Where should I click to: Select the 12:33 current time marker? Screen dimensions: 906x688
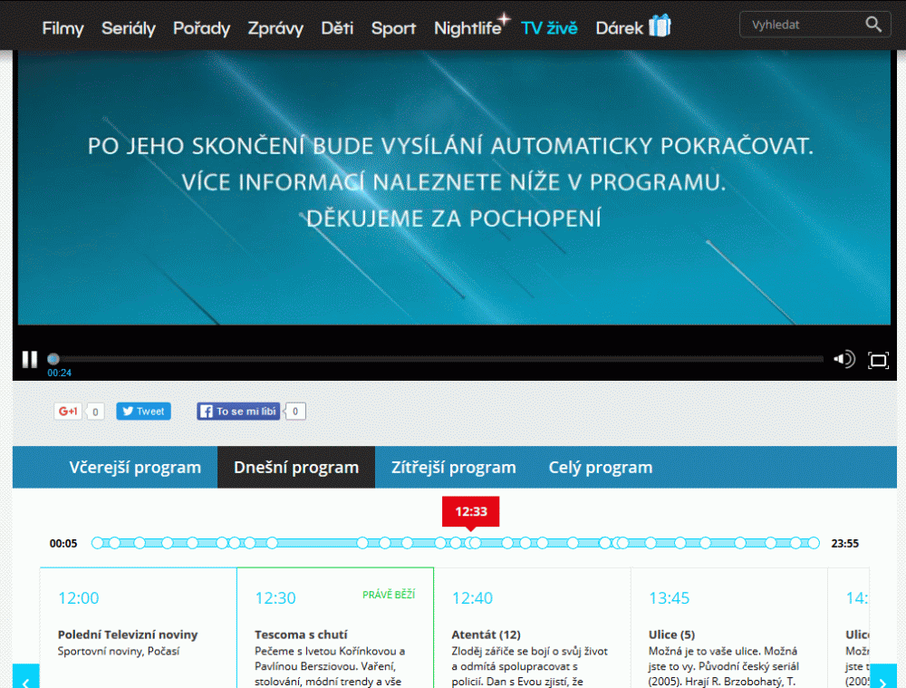(470, 511)
